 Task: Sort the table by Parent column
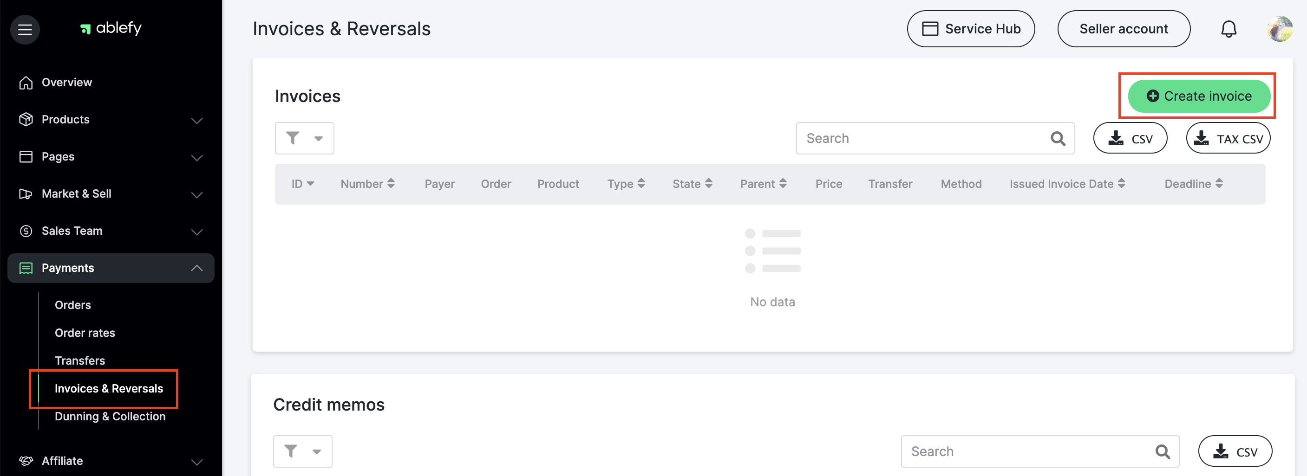point(764,184)
